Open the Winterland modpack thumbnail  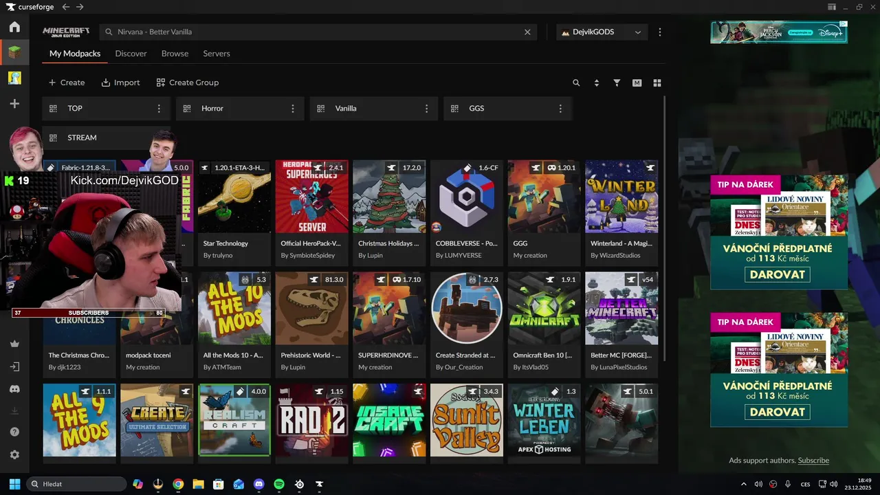click(621, 197)
